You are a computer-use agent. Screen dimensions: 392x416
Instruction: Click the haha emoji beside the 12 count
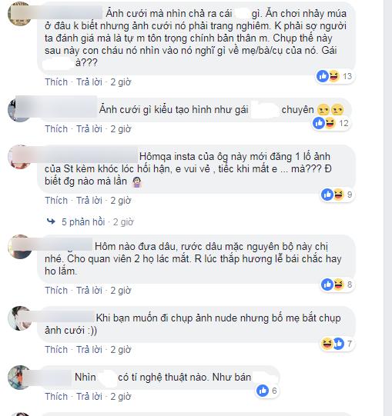point(330,123)
